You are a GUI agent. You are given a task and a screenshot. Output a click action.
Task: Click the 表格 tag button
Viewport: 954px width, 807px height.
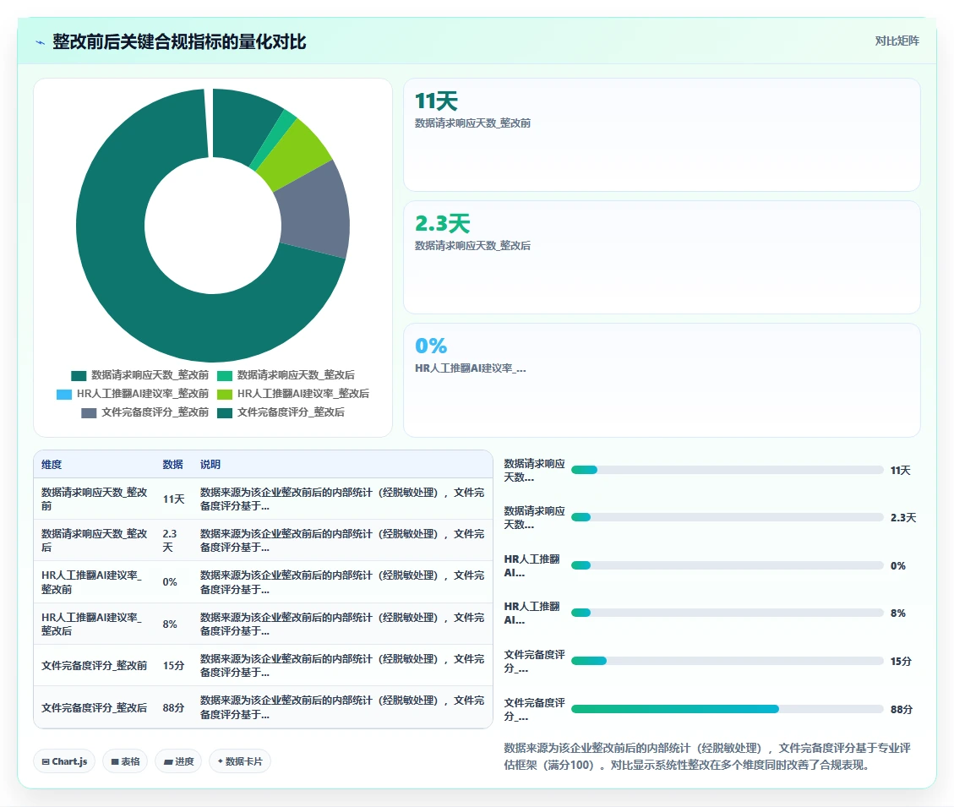click(125, 761)
